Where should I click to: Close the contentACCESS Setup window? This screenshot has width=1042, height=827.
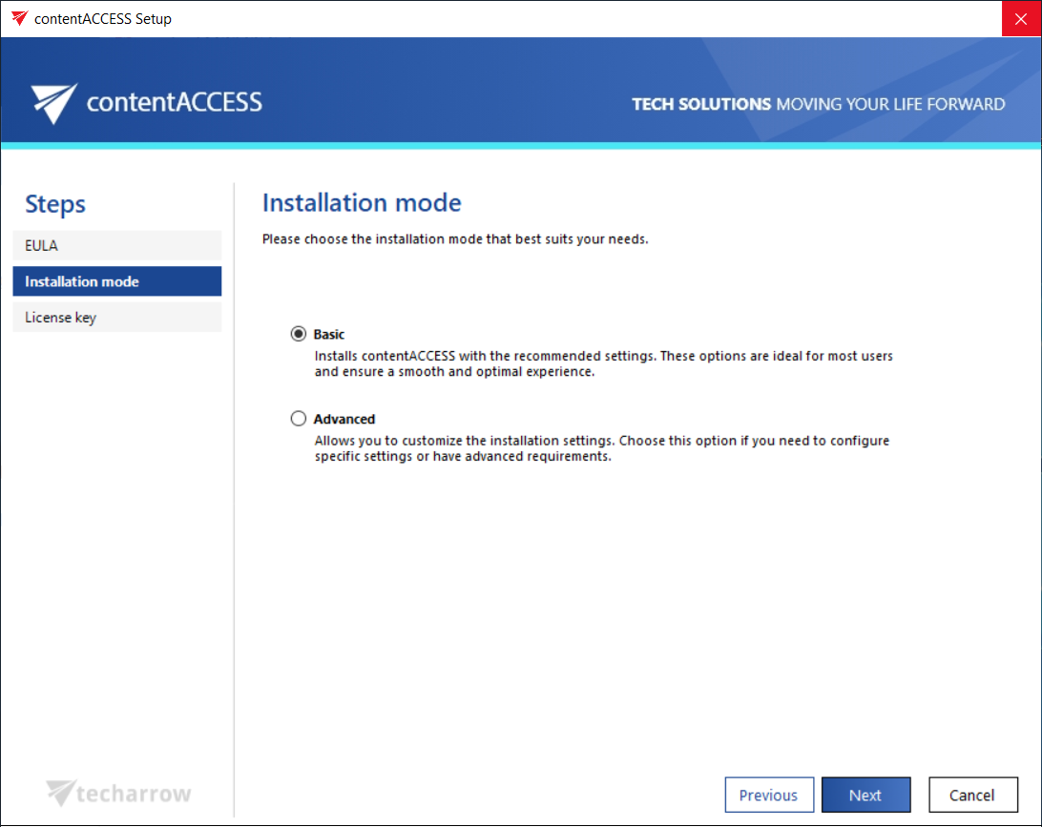[1021, 18]
